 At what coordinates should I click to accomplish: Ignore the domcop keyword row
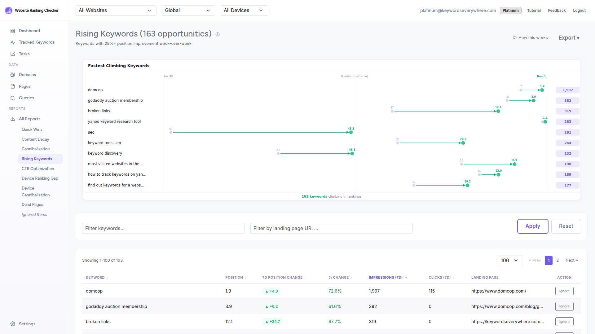(564, 291)
